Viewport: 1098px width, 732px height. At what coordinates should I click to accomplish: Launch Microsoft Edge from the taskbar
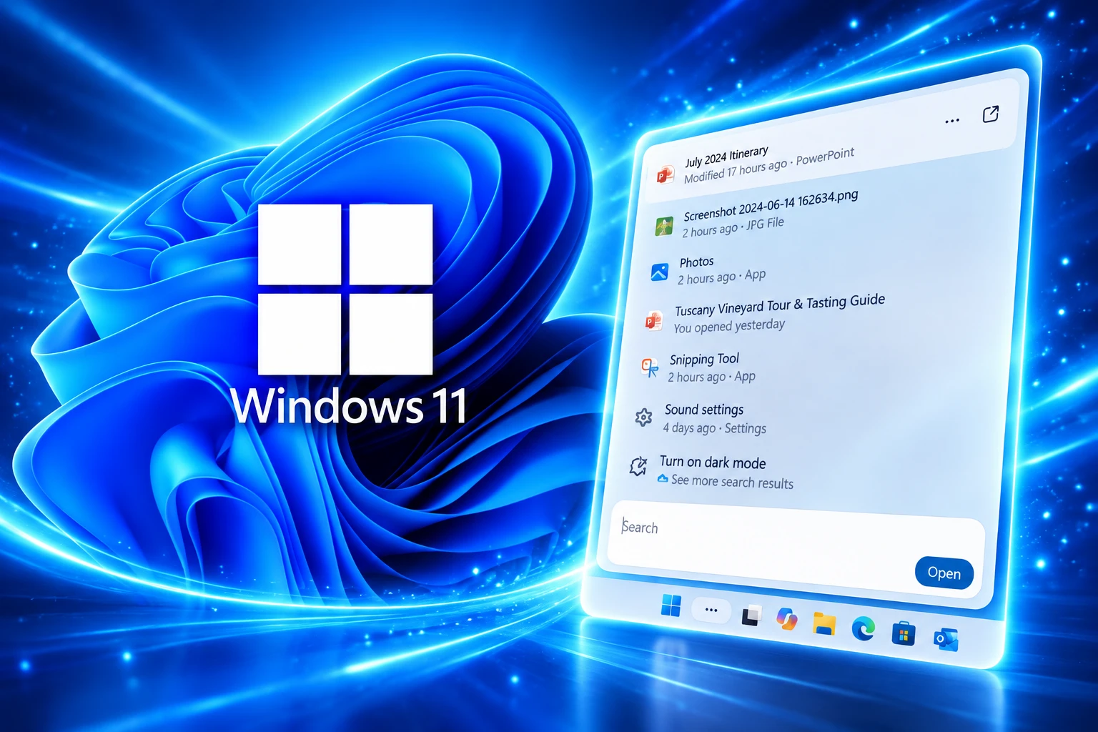[x=864, y=628]
